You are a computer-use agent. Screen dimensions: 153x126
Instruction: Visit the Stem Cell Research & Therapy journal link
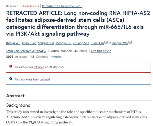coord(26,51)
